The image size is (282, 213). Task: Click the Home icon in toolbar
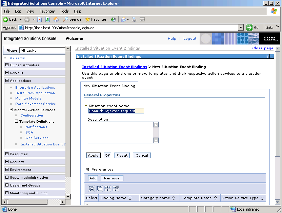click(56, 19)
